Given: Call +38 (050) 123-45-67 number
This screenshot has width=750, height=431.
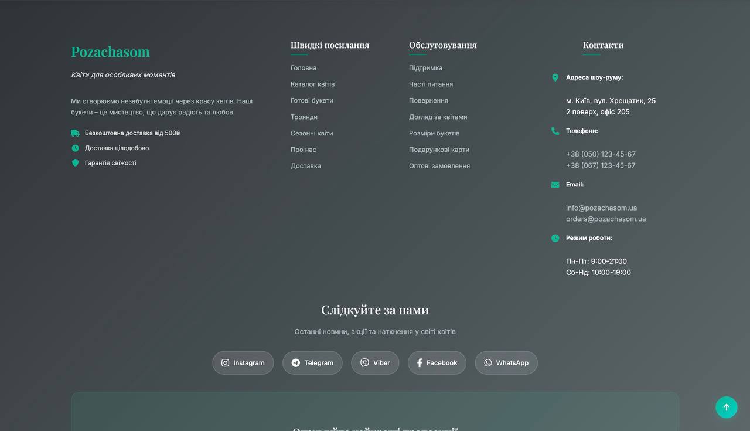Looking at the screenshot, I should [601, 154].
